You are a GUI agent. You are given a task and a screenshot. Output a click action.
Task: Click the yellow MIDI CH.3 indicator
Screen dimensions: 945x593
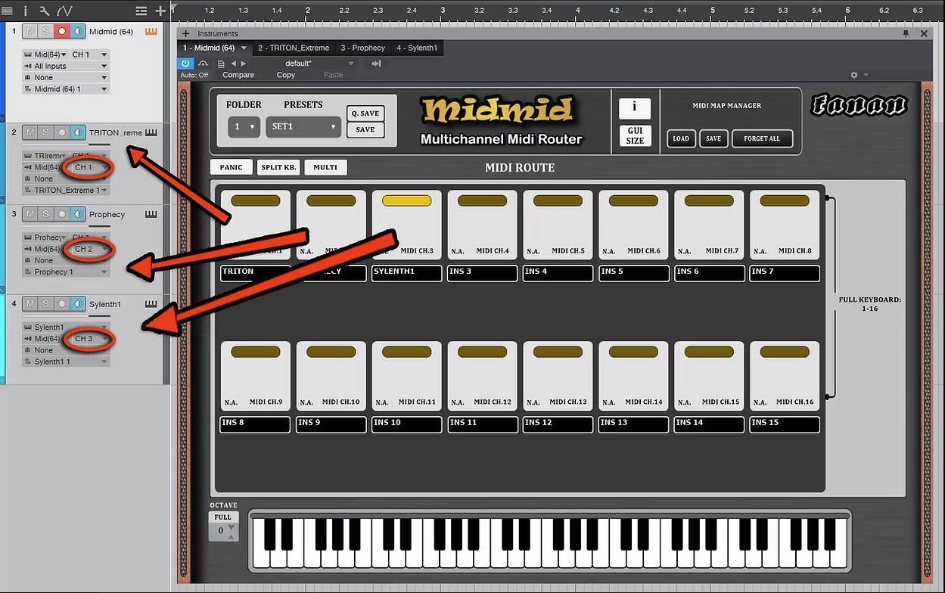(406, 201)
